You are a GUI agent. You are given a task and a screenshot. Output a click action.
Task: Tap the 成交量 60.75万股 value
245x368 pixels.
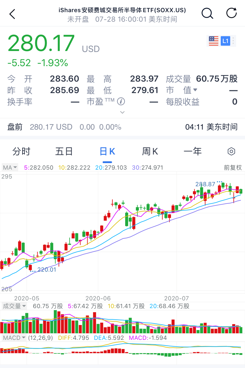click(x=217, y=79)
